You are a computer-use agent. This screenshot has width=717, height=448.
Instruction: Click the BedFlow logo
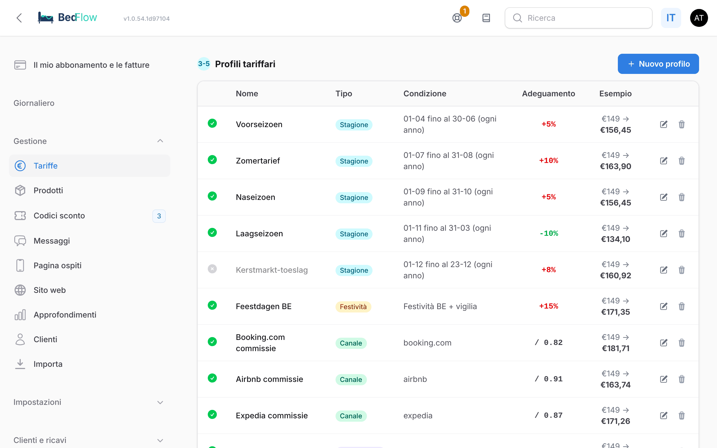[x=67, y=17]
